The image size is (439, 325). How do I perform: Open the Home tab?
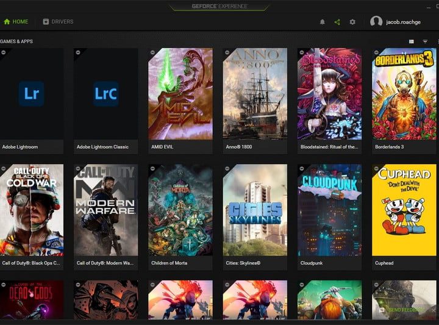click(x=16, y=21)
